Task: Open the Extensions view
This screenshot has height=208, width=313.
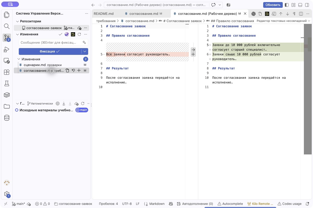Action: pyautogui.click(x=7, y=72)
